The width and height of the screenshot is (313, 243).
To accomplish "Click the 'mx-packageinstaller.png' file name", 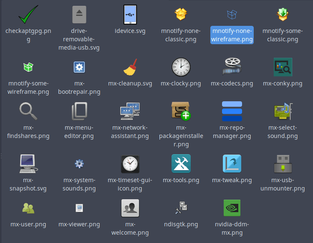I will point(181,136).
